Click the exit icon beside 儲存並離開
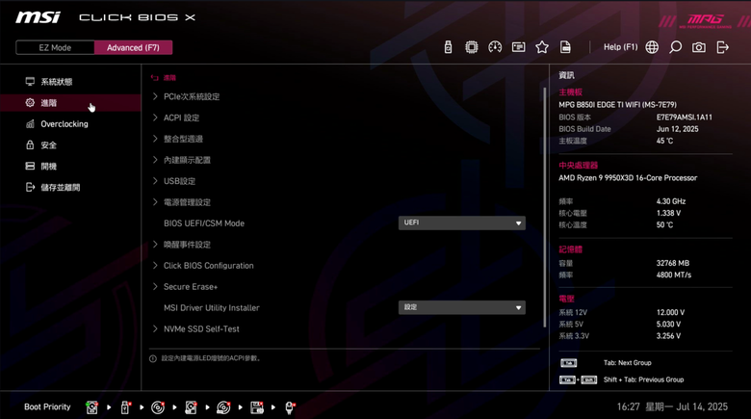Viewport: 751px width, 419px height. [x=30, y=187]
